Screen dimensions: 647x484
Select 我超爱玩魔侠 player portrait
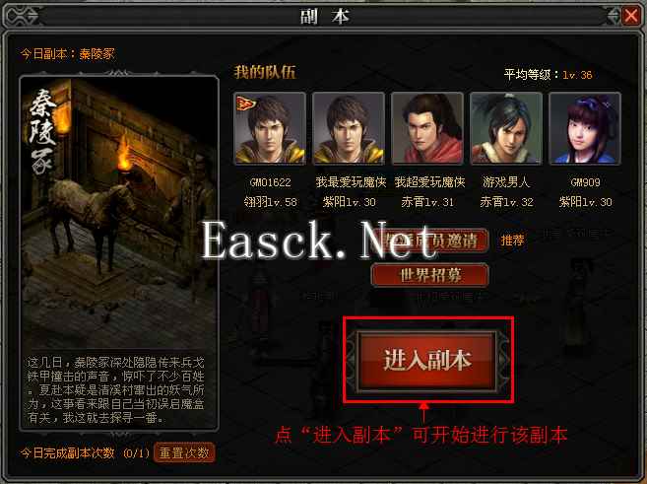(427, 128)
